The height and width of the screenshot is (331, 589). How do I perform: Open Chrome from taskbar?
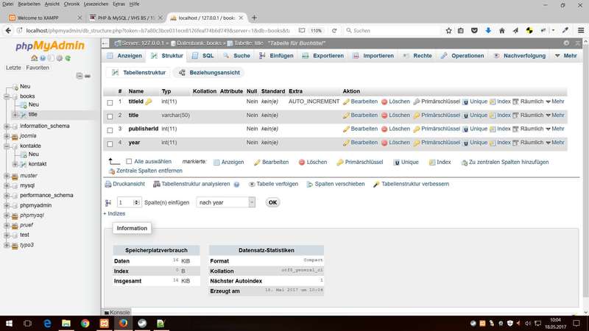[x=85, y=323]
